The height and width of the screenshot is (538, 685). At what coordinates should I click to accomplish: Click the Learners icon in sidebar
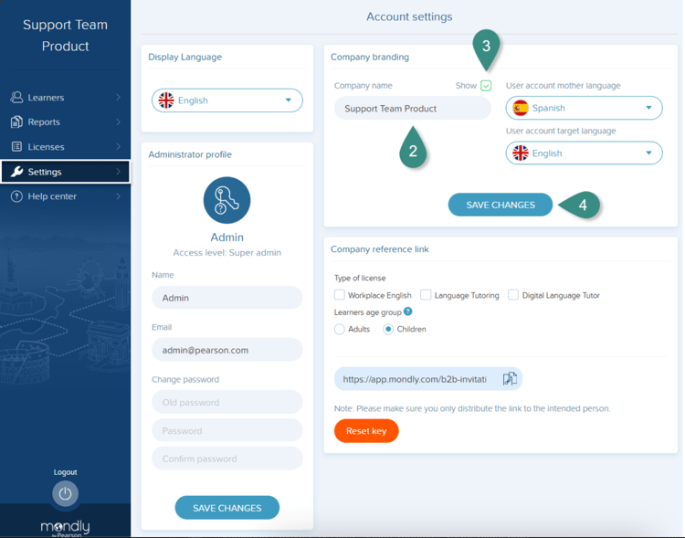click(x=16, y=97)
